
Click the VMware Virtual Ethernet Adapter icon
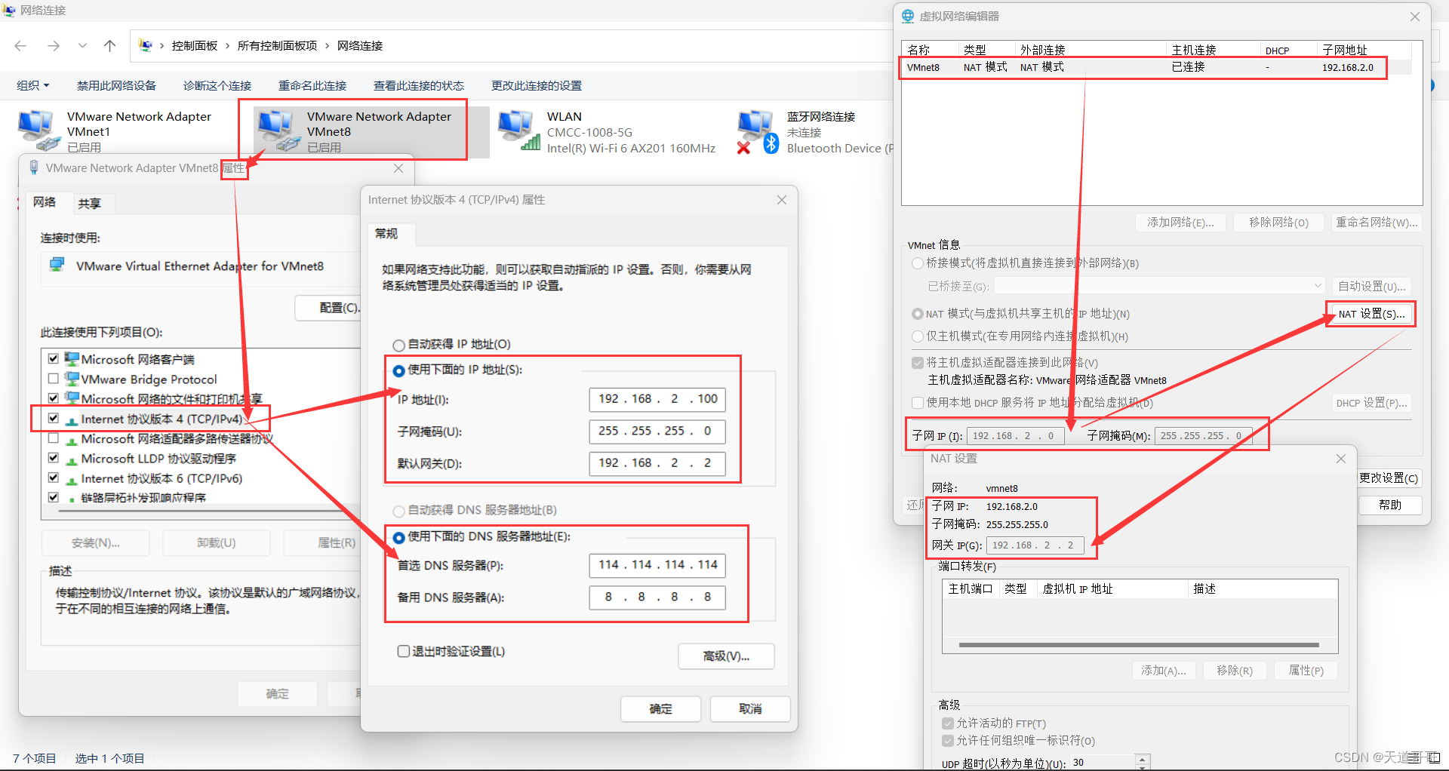click(x=57, y=266)
